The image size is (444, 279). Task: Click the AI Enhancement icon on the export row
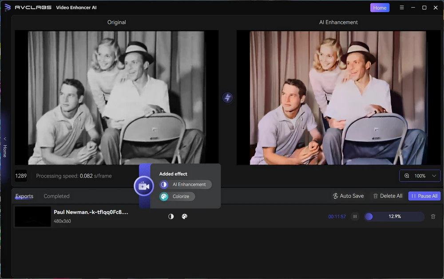(171, 216)
